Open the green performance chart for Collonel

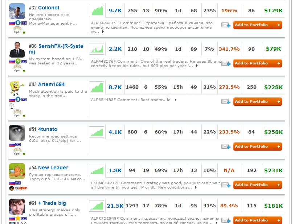click(x=97, y=10)
